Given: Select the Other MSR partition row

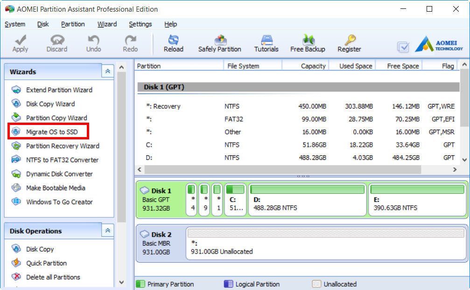Looking at the screenshot, I should click(298, 132).
